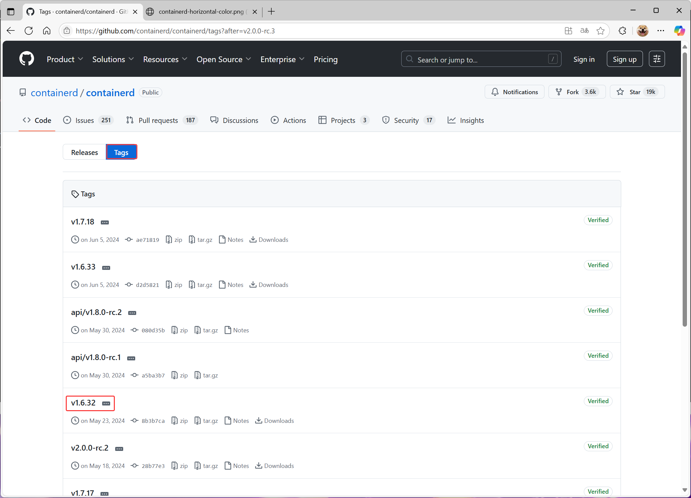The height and width of the screenshot is (498, 691).
Task: Download zip for v1.7.18
Action: (174, 240)
